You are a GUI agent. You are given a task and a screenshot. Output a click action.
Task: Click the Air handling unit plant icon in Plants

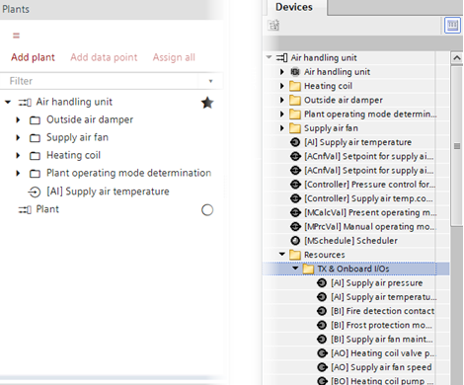[x=25, y=103]
